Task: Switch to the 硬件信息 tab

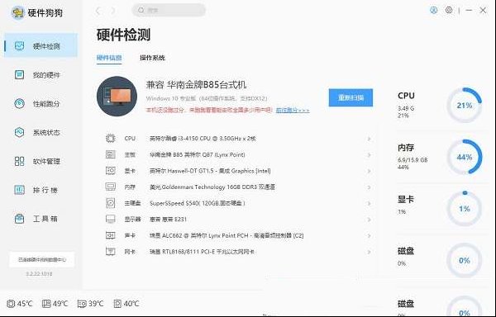Action: click(109, 58)
